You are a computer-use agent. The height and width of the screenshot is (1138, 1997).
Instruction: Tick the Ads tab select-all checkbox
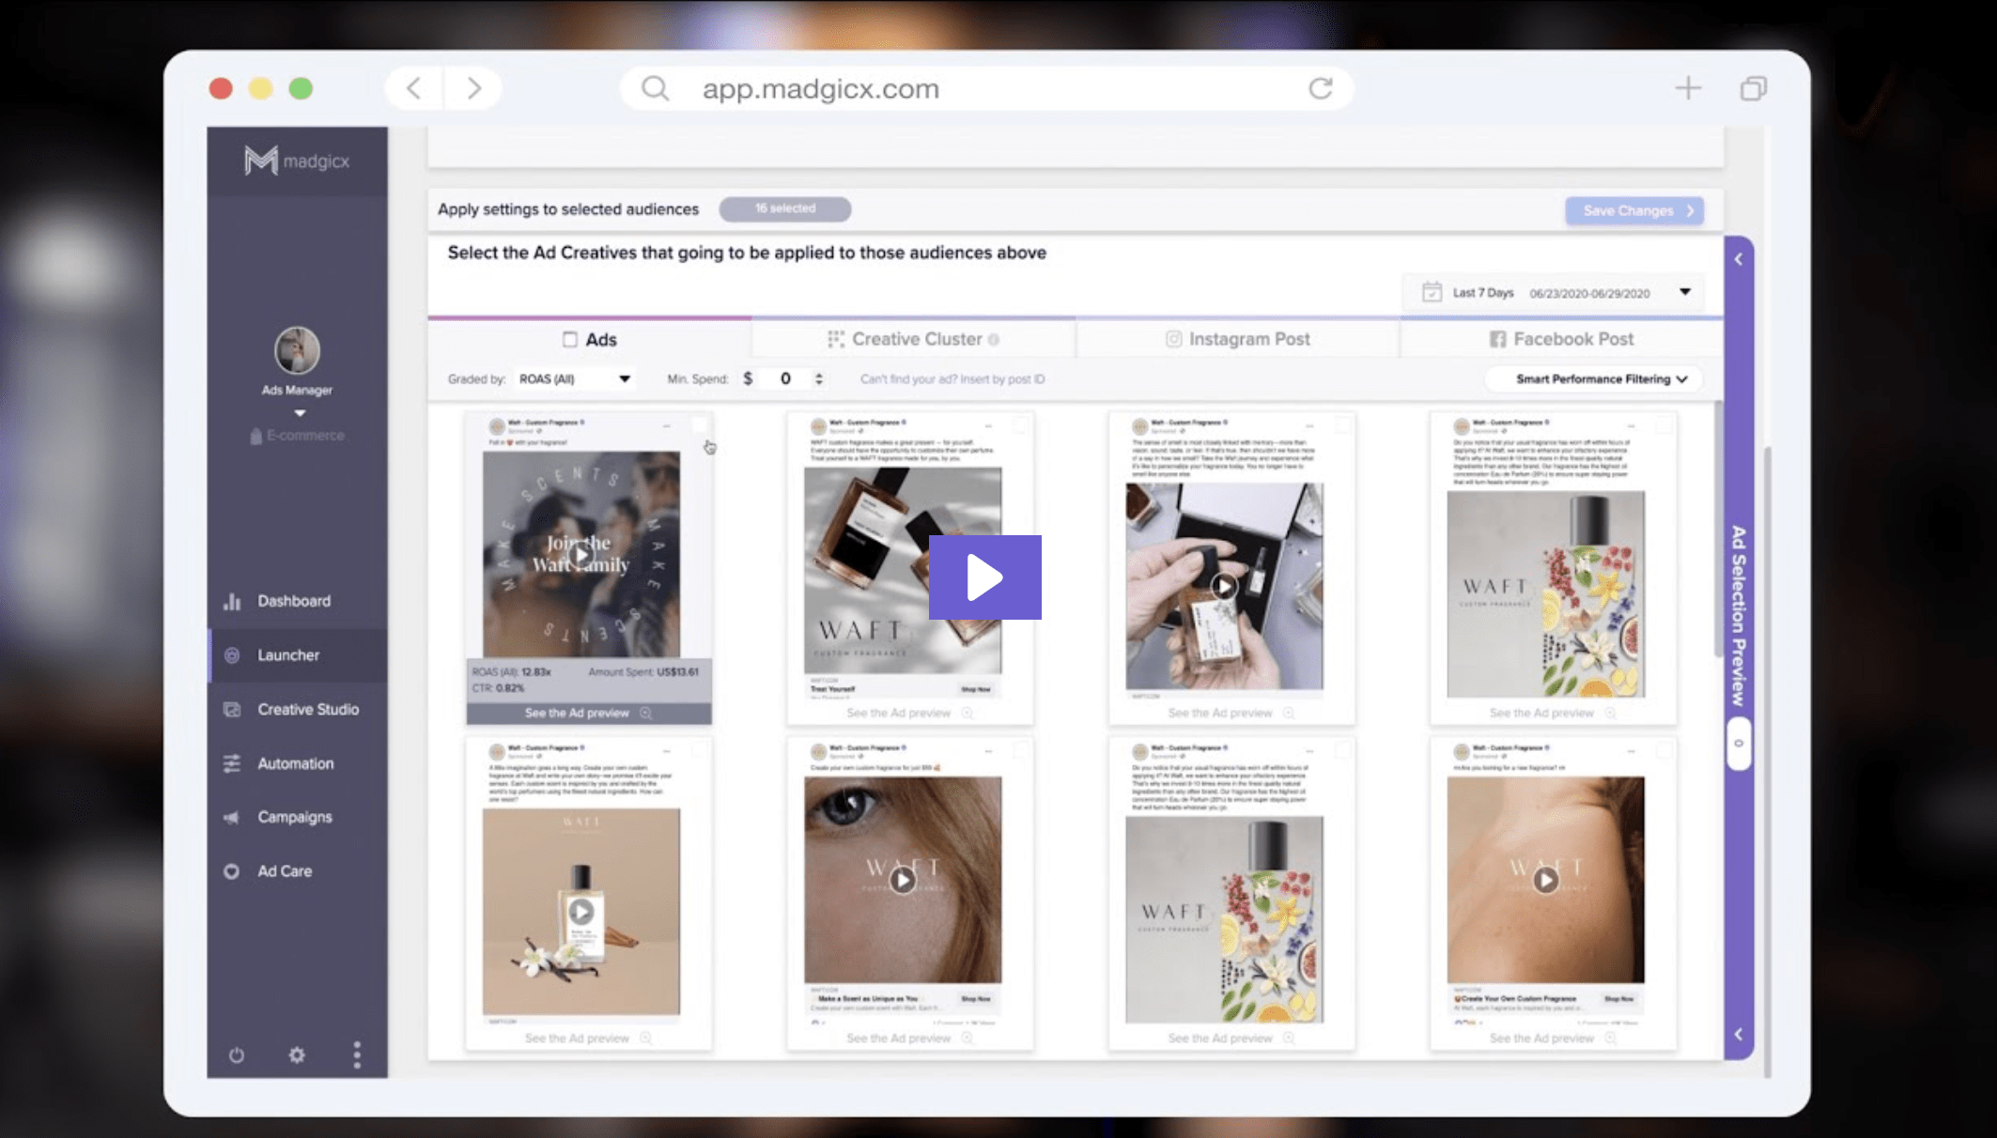coord(570,340)
